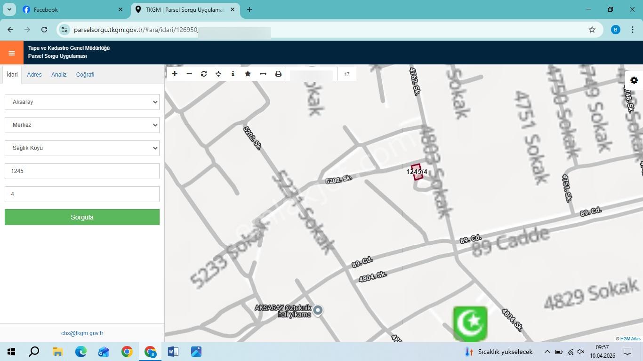The width and height of the screenshot is (643, 361).
Task: Switch to the Adres tab
Action: pos(34,75)
